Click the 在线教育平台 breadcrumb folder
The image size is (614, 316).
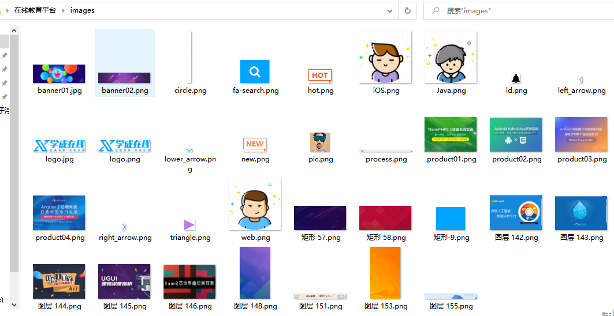tap(35, 10)
